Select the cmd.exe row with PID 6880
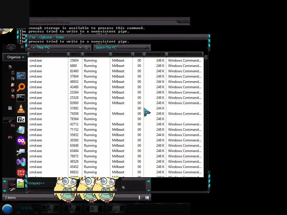The image size is (287, 215). [x=115, y=66]
